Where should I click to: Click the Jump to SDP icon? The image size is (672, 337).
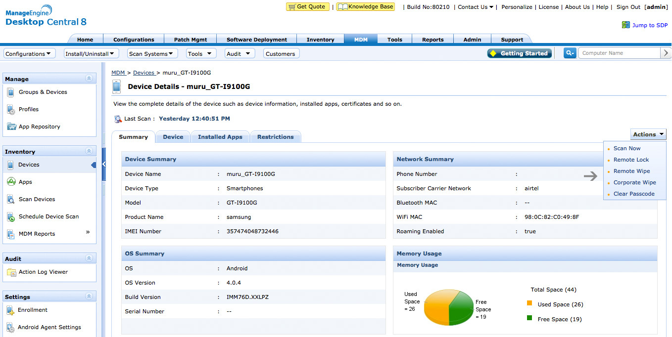coord(626,25)
